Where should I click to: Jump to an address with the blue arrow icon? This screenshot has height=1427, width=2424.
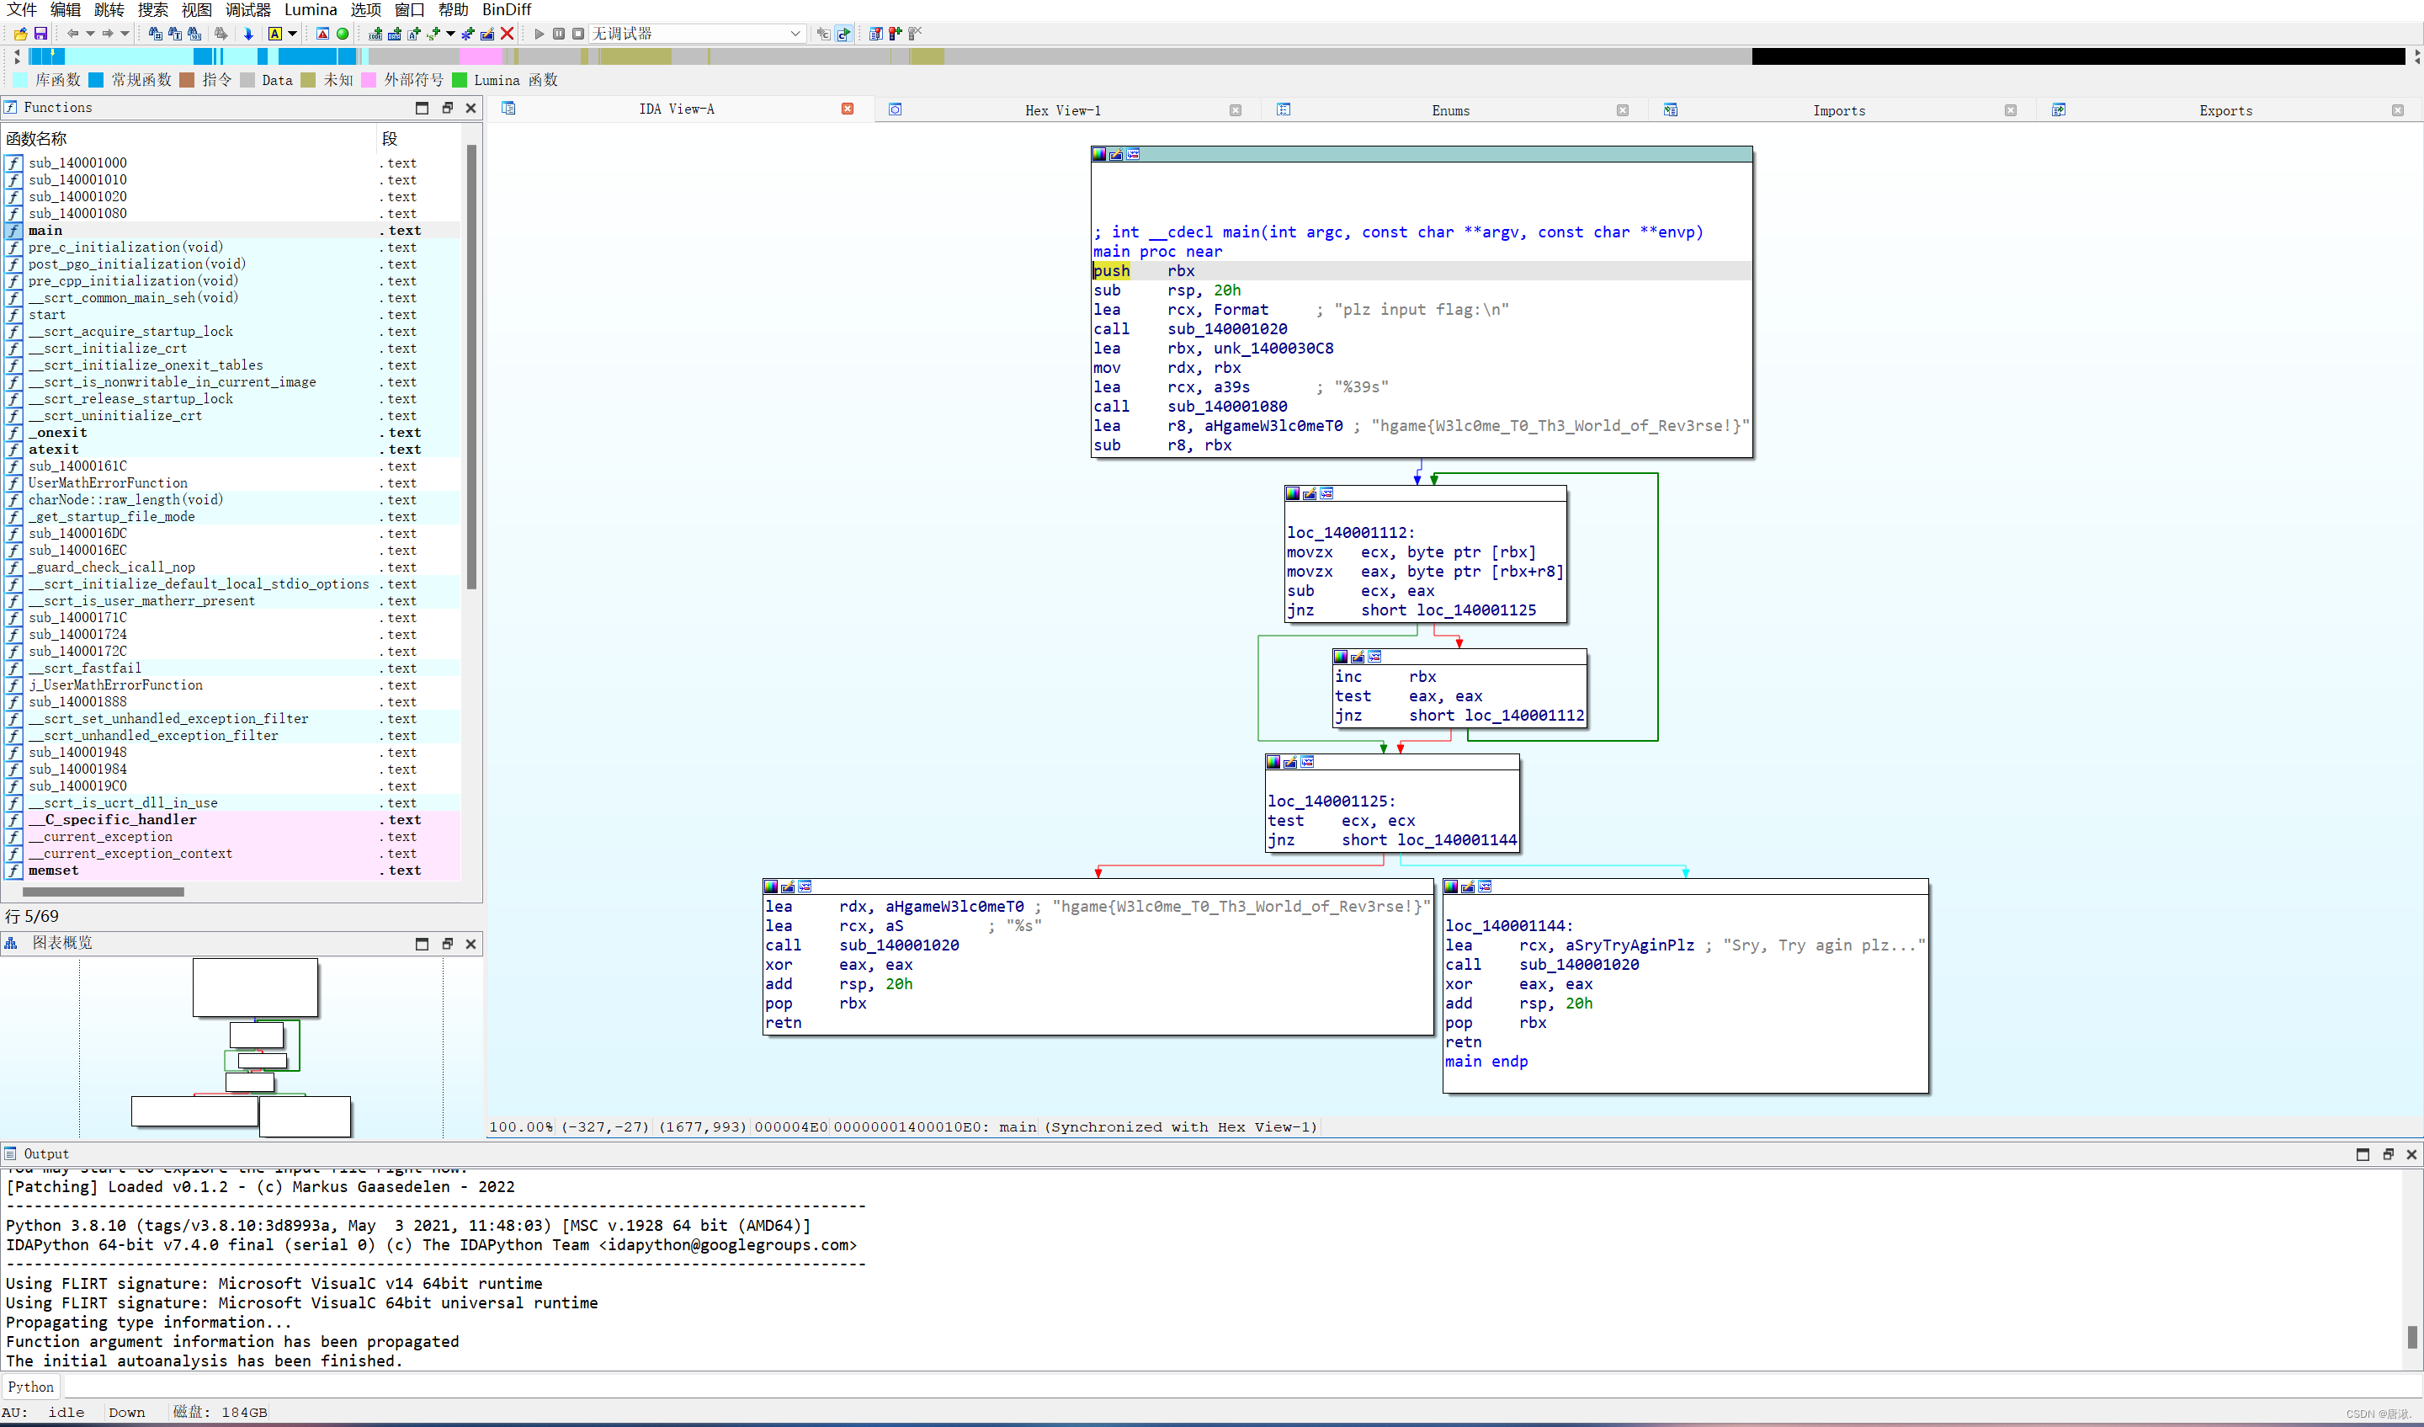[248, 34]
